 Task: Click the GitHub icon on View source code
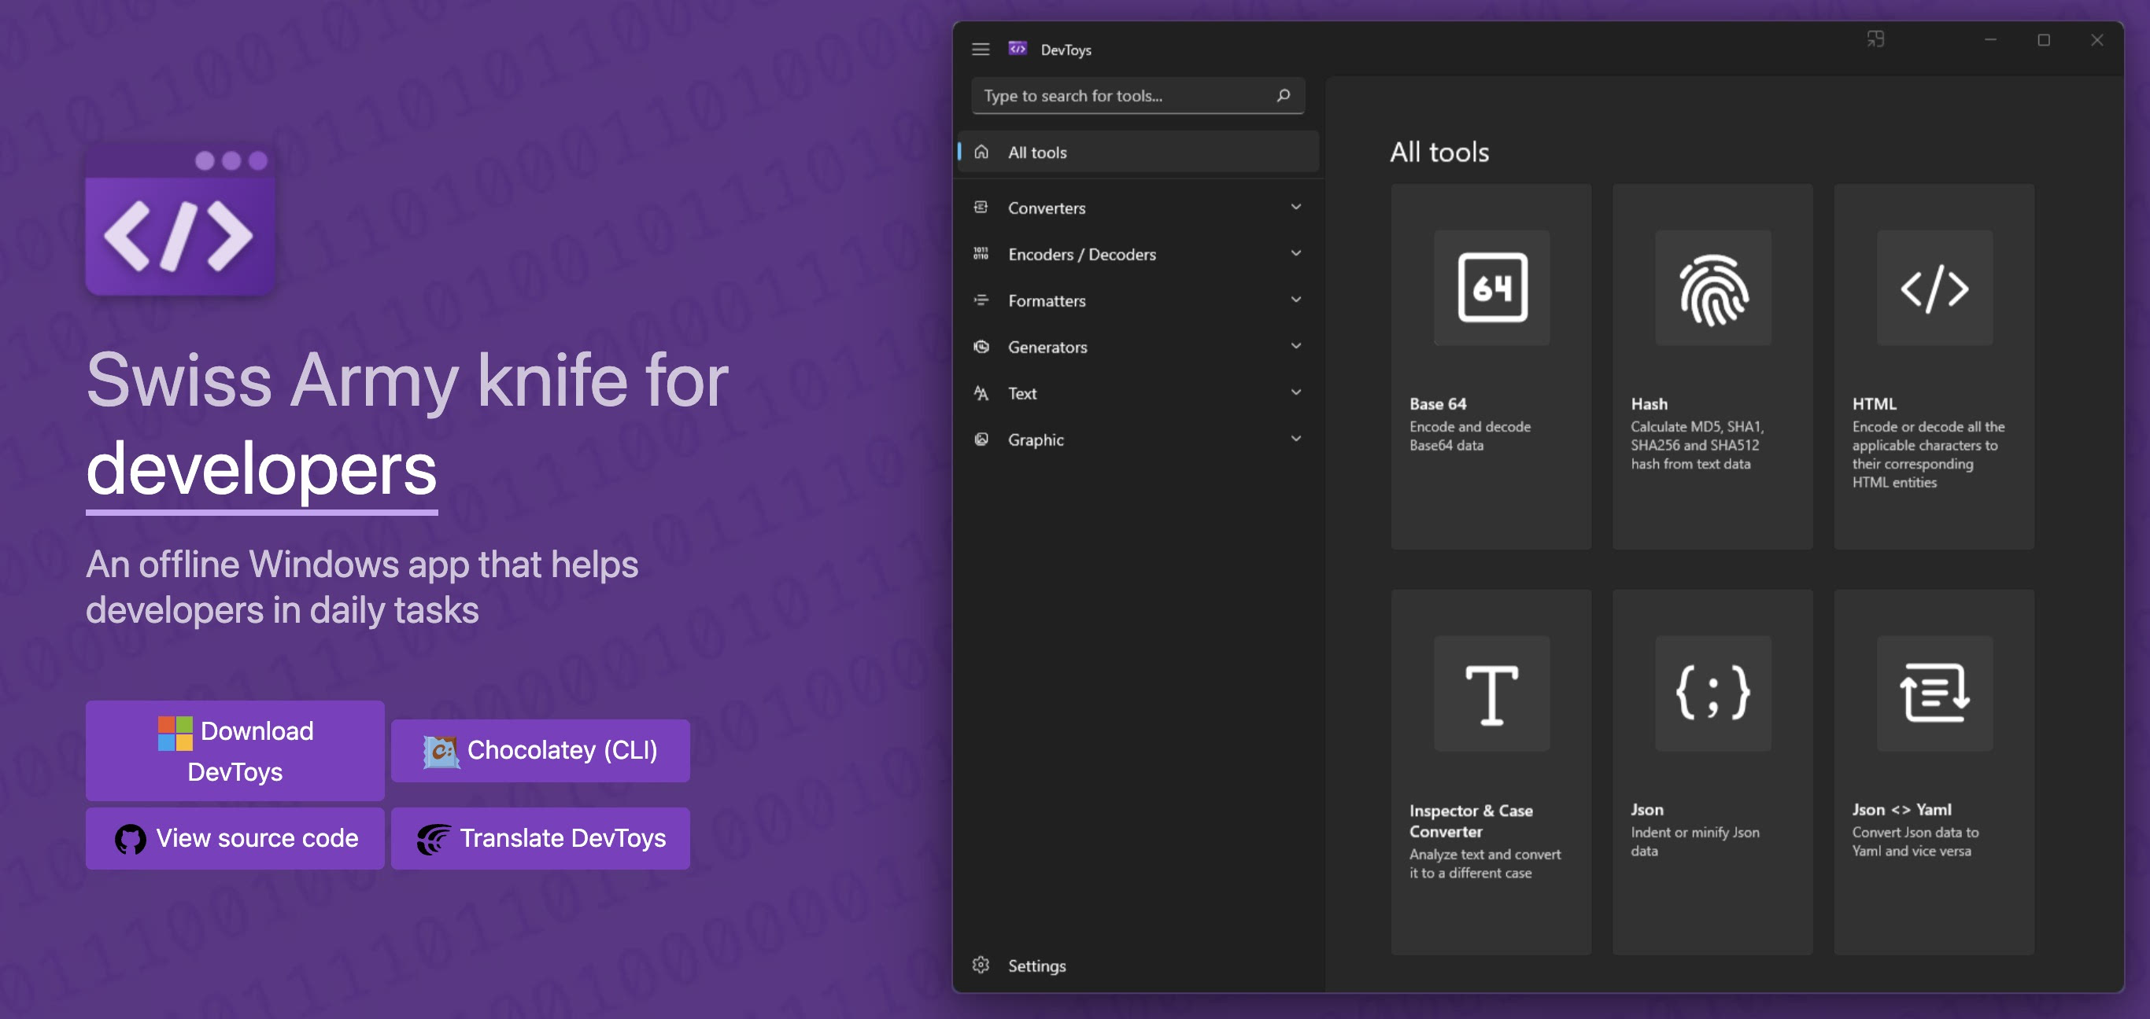click(x=130, y=839)
